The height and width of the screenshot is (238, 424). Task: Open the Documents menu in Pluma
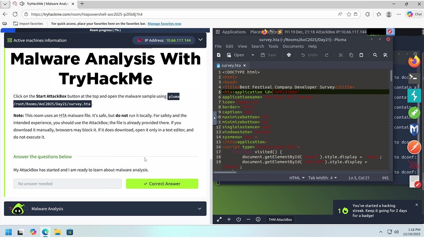(x=293, y=46)
